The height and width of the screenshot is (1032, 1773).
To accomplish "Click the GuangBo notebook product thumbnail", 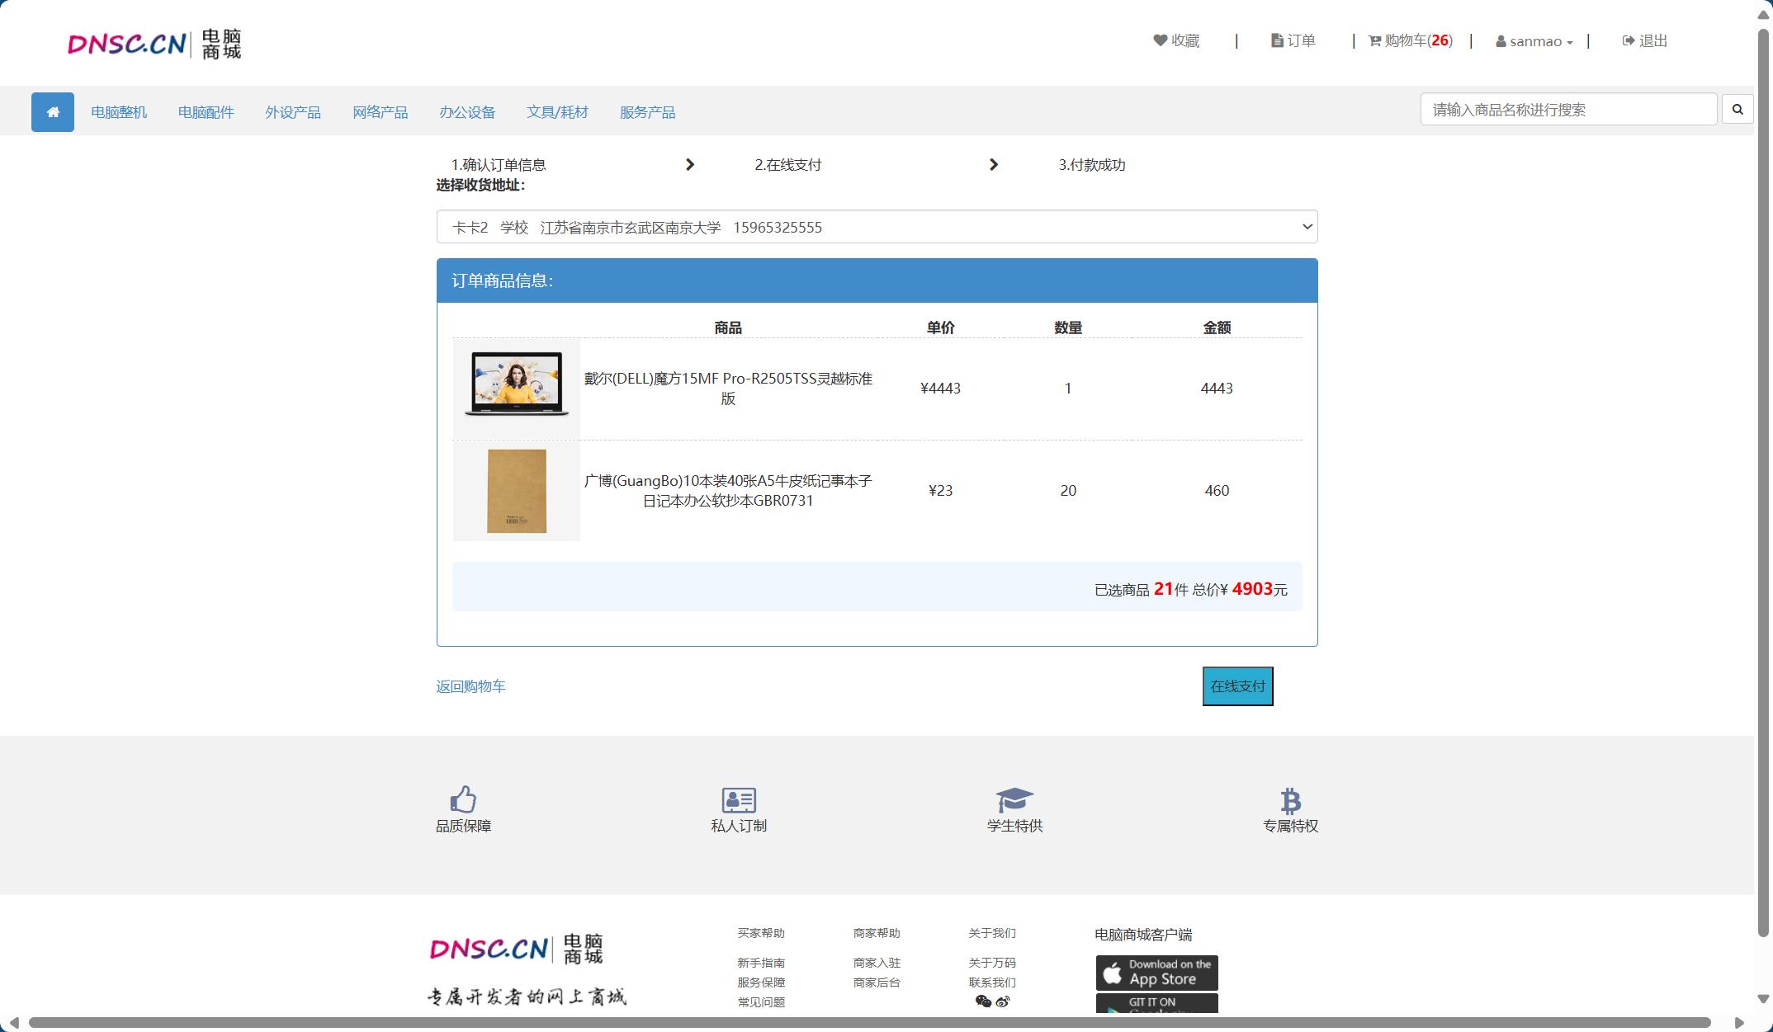I will click(517, 491).
